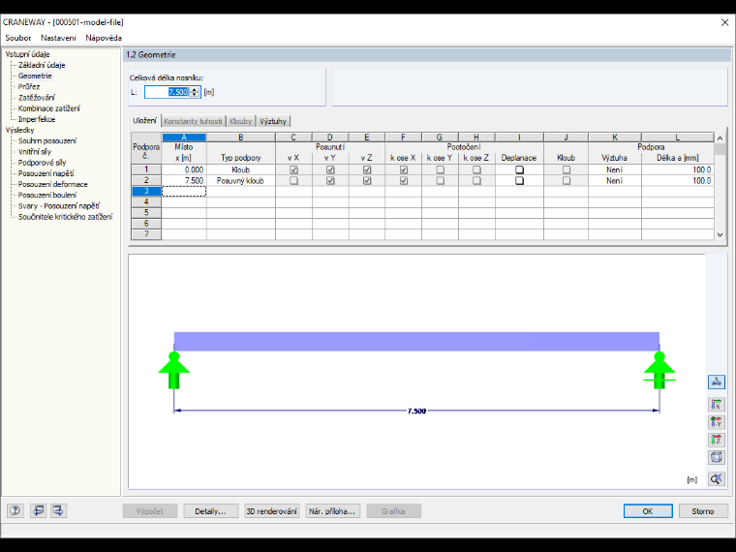Open the Nastavení menu

click(58, 38)
